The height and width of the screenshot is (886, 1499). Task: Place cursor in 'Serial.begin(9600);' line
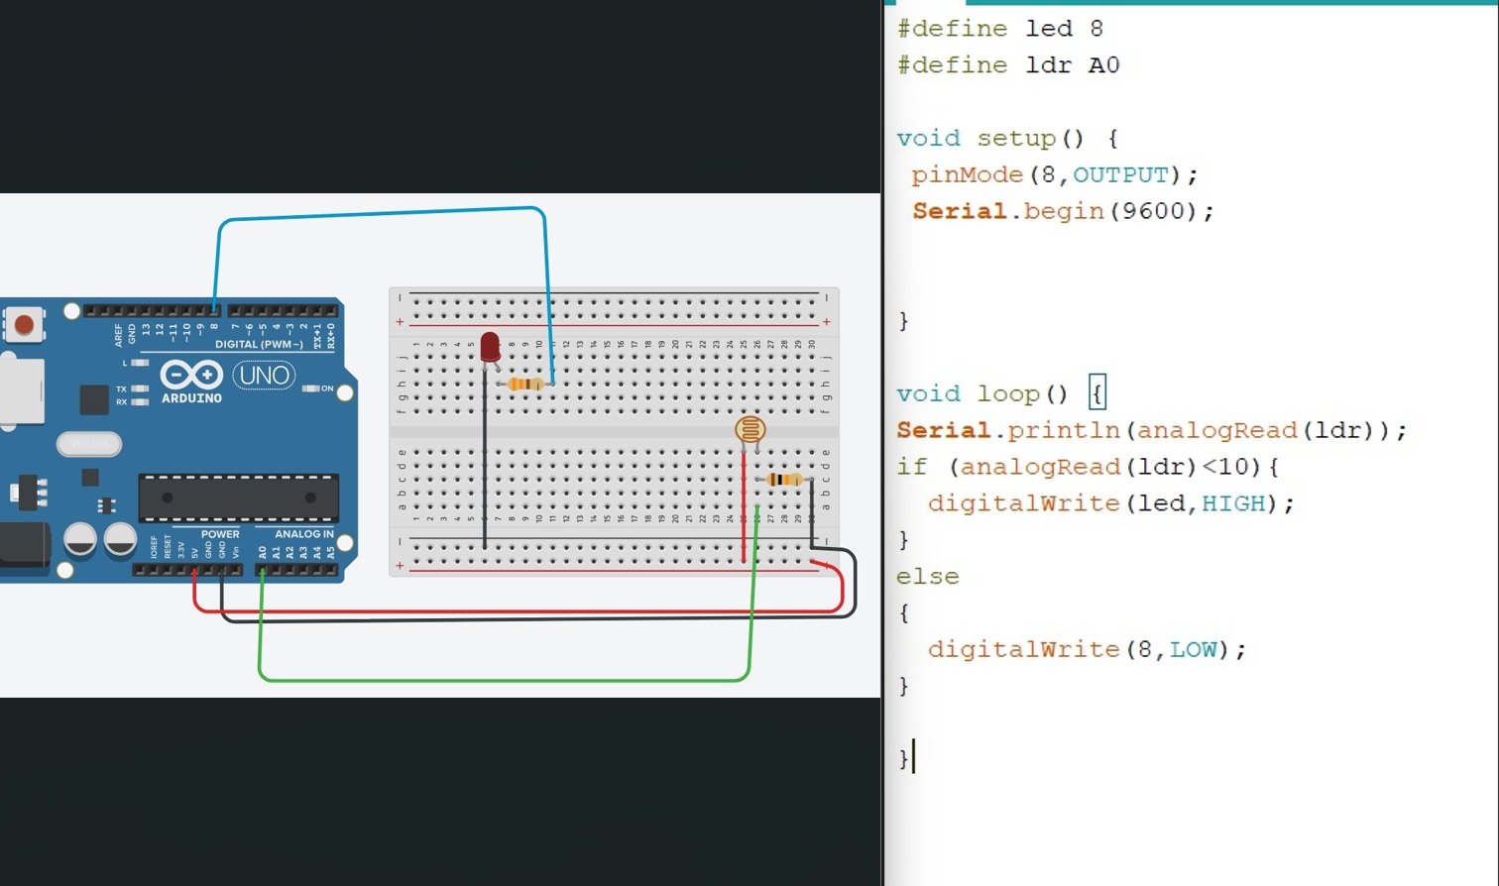click(x=1063, y=211)
